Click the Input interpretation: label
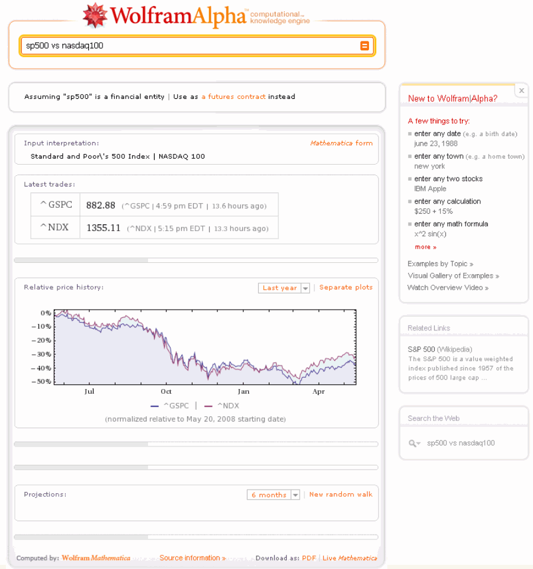Viewport: 533px width, 569px height. point(62,143)
